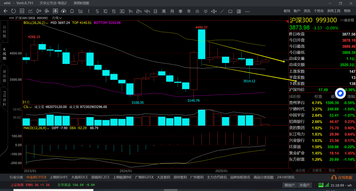Click the 期货户 account button
Viewport: 356px width, 191px height.
click(289, 185)
